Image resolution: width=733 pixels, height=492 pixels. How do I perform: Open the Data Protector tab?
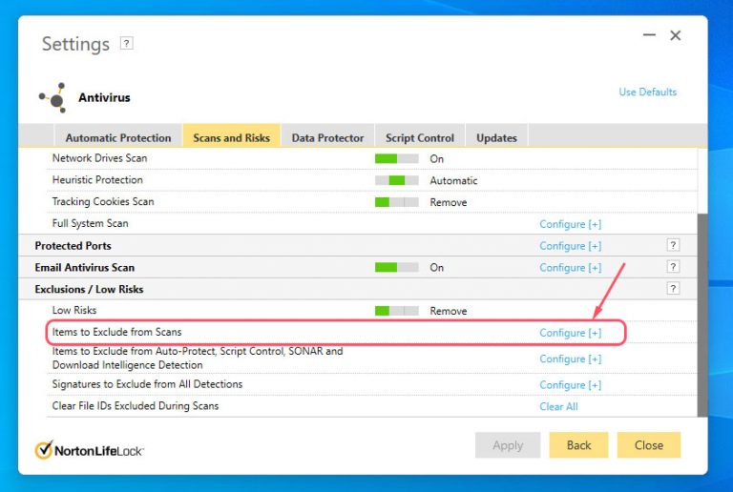point(327,137)
